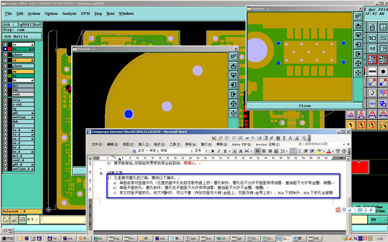The height and width of the screenshot is (242, 388).
Task: Toggle checkbox for layer 'outline'
Action: click(x=5, y=117)
